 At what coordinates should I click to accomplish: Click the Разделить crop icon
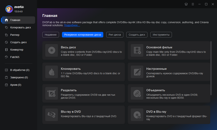tap(52, 93)
